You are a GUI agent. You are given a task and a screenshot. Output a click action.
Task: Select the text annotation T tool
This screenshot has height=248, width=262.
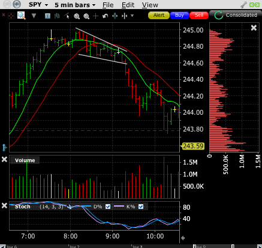pos(47,16)
